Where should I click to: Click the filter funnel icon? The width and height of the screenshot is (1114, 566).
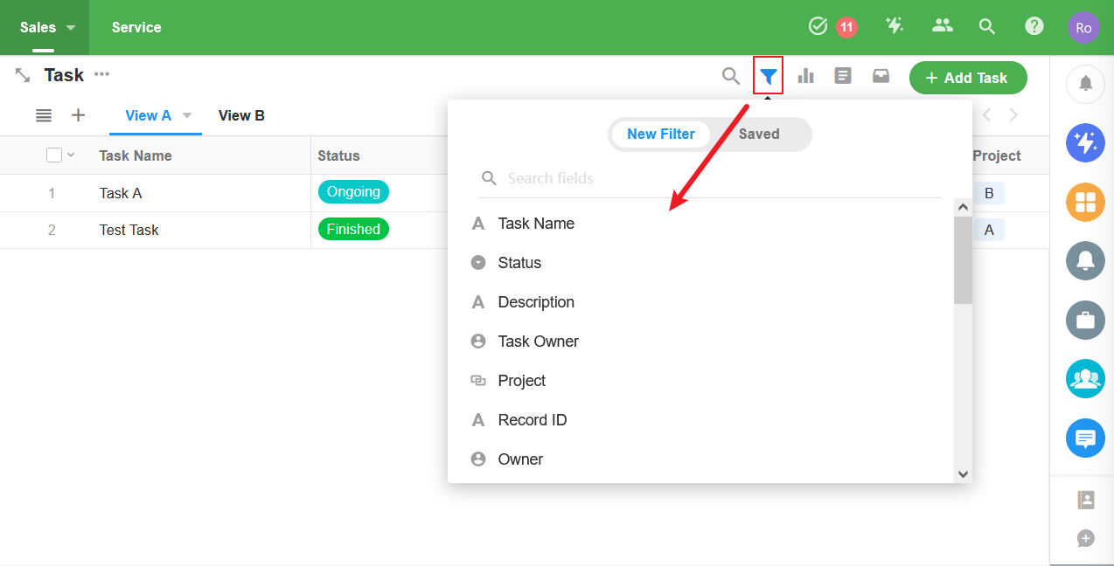(x=768, y=76)
